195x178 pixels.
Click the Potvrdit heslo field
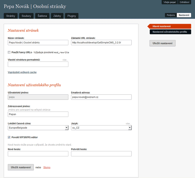101,154
